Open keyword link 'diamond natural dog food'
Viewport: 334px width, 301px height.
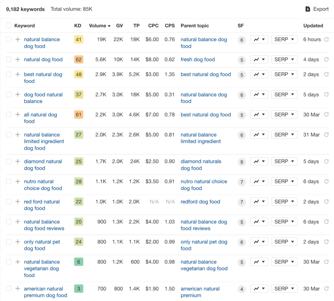(x=43, y=165)
